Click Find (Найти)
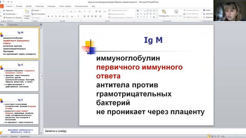This screenshot has height=138, width=246. (207, 10)
